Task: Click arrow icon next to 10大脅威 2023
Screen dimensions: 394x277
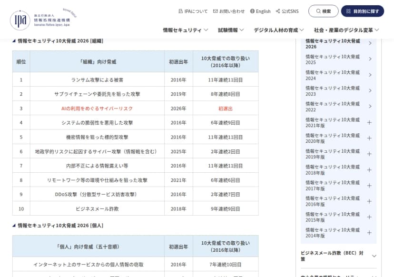Action: [370, 90]
